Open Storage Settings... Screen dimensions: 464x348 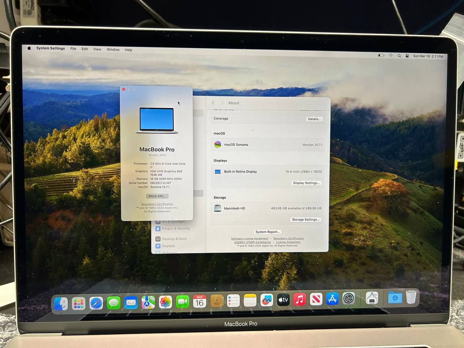point(306,219)
